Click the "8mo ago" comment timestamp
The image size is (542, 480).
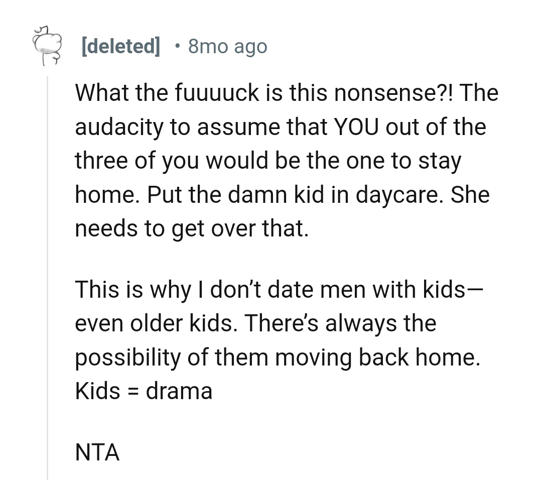(227, 47)
